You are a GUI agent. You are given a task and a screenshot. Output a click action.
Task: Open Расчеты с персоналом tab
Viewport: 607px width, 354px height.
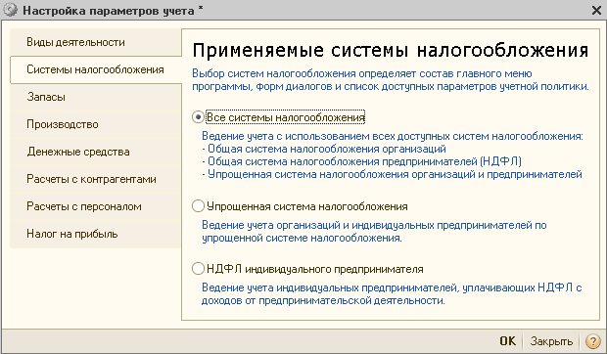point(96,206)
